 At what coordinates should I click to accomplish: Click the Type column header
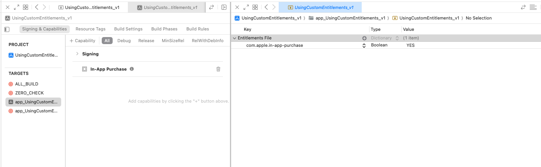coord(376,29)
